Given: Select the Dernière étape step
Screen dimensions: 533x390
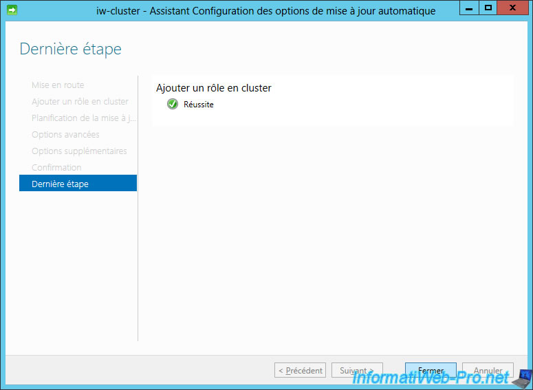Looking at the screenshot, I should [78, 183].
